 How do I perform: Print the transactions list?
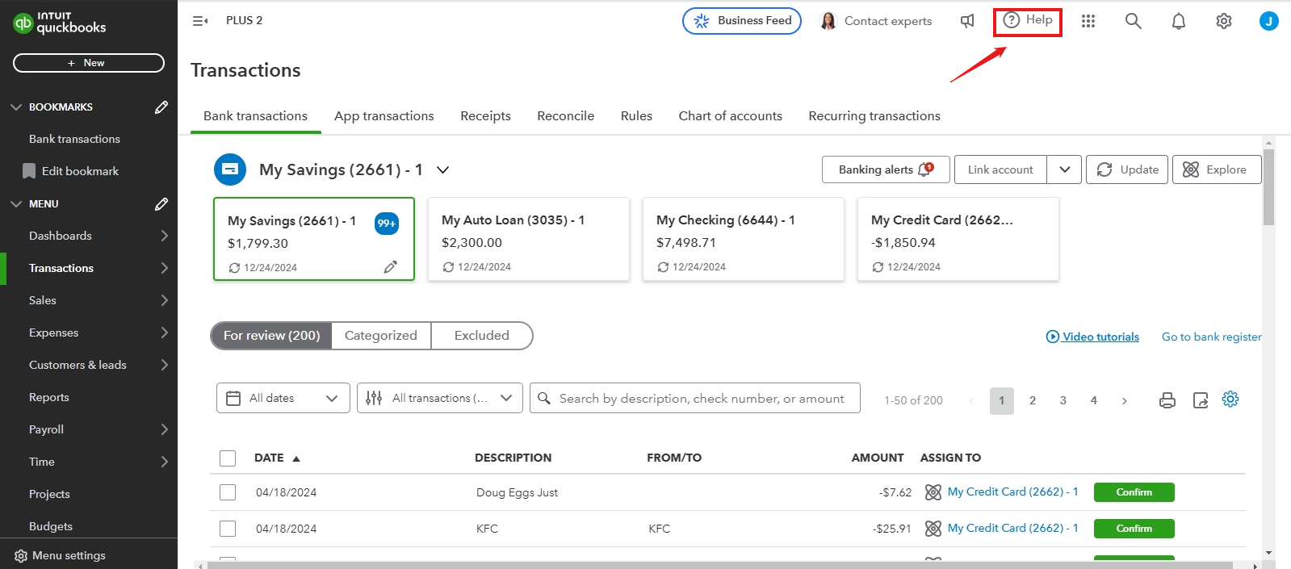coord(1167,400)
